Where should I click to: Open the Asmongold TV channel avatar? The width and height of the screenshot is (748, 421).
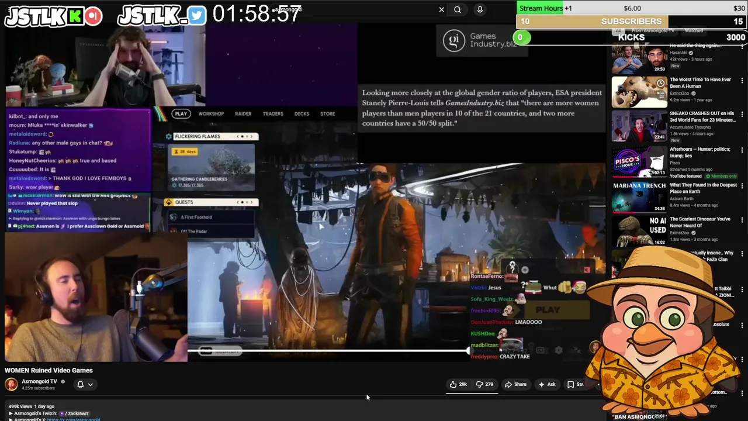point(11,384)
